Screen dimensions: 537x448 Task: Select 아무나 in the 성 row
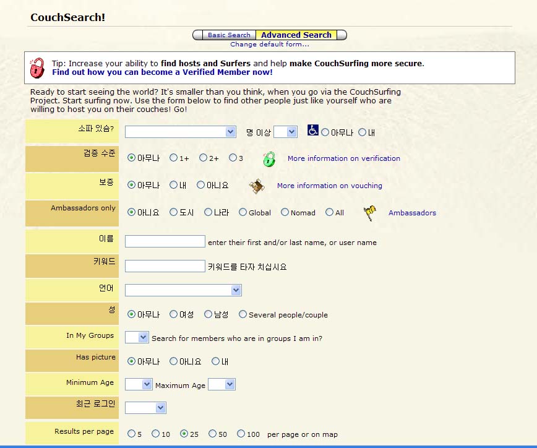[x=131, y=314]
